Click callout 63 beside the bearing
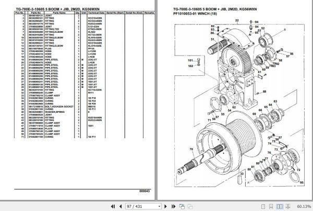This screenshot has width=313, height=211. [x=275, y=101]
